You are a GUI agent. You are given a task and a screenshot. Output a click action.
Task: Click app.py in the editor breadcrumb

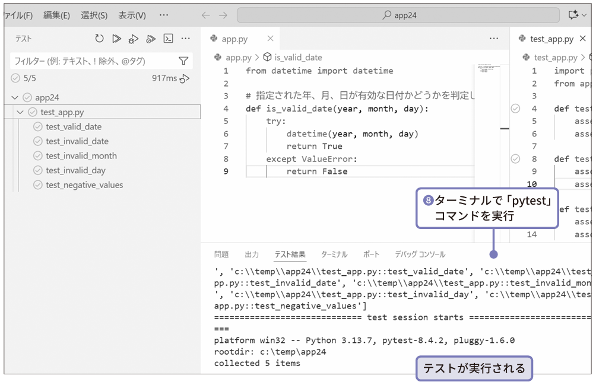239,58
